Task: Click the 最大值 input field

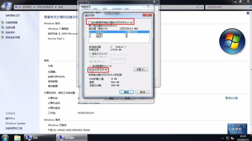Action: click(118, 61)
